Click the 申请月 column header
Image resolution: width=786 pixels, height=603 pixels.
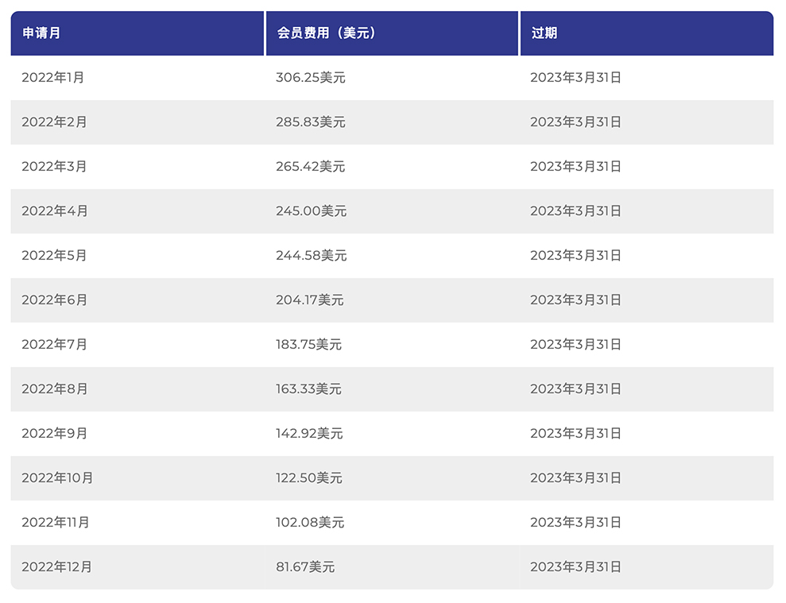pos(41,33)
